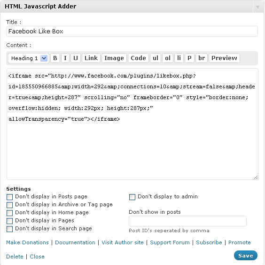Viewport: 265px width, 265px height.
Task: Collapse the HTML Javascript Adder widget arrow
Action: pyautogui.click(x=258, y=7)
